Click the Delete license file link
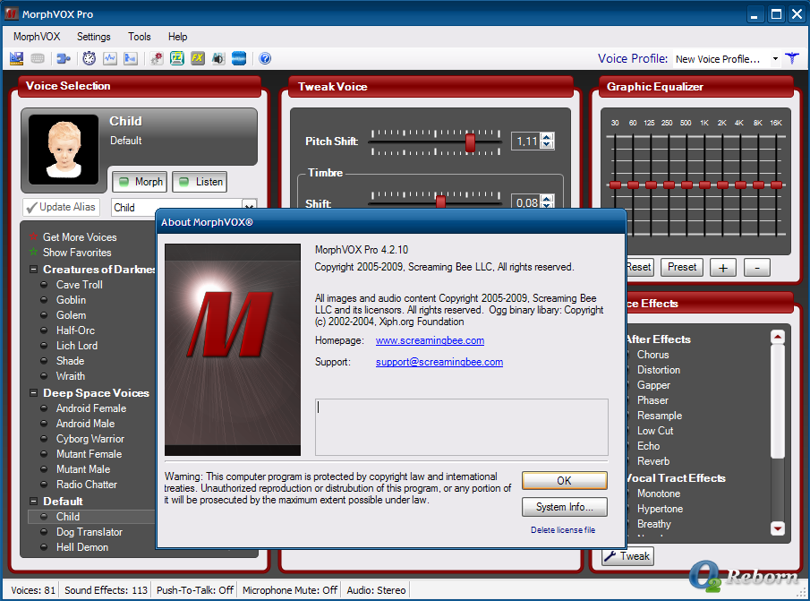The height and width of the screenshot is (601, 810). (563, 529)
